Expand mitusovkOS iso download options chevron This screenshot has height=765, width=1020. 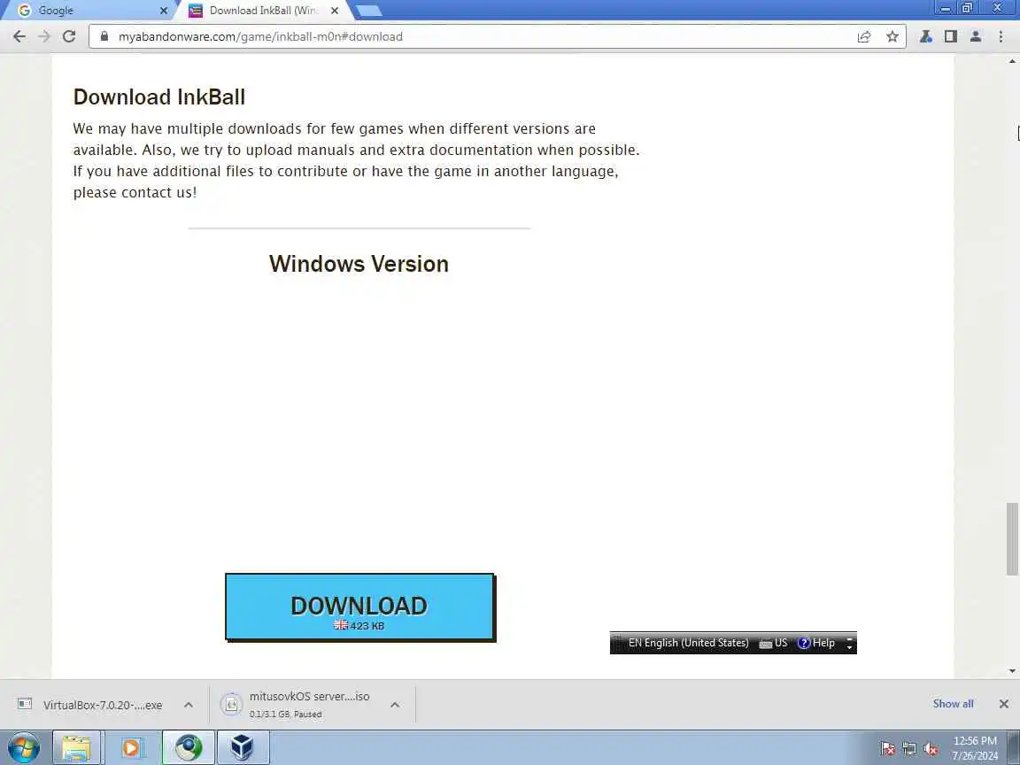(395, 705)
